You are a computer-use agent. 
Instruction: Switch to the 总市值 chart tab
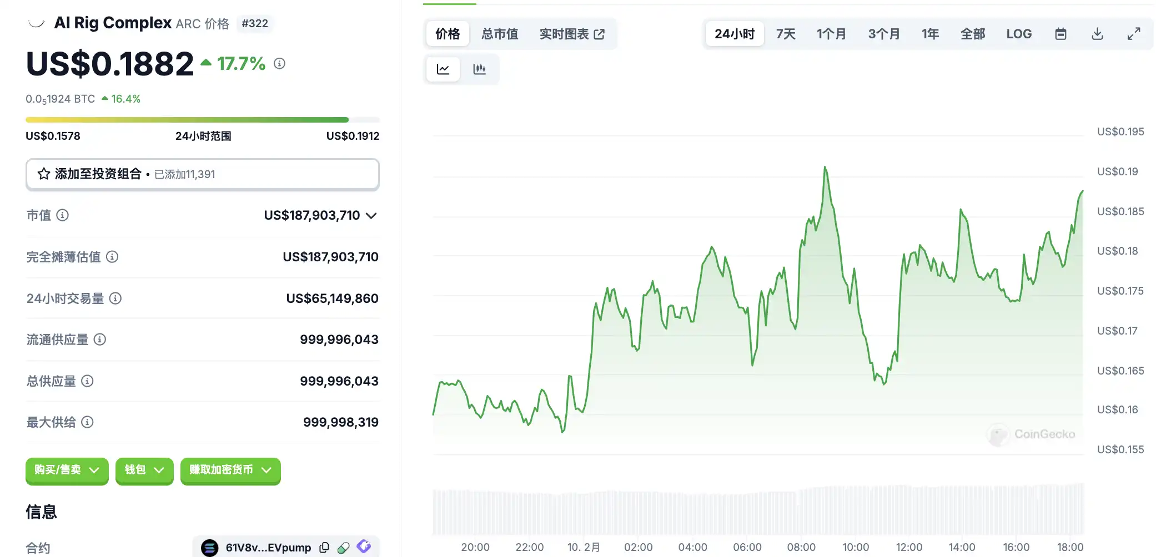point(500,34)
